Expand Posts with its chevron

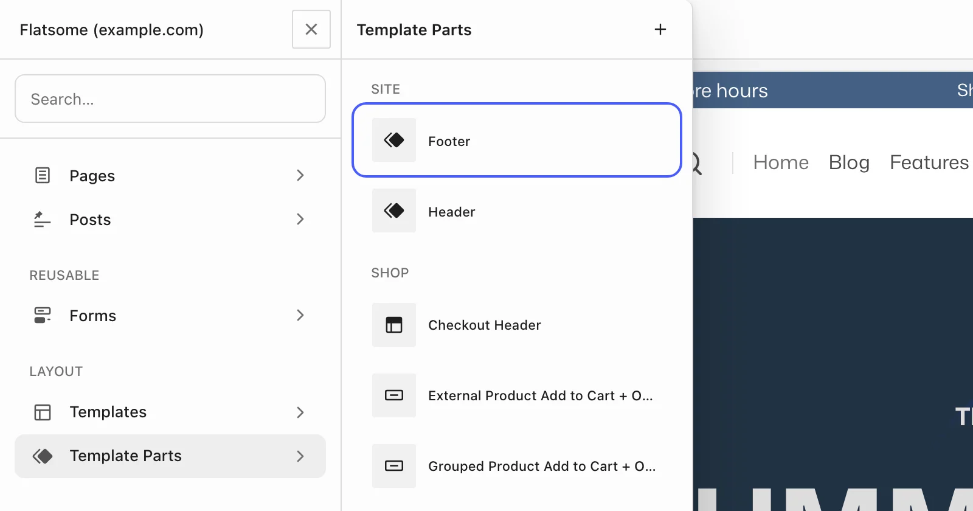(300, 219)
